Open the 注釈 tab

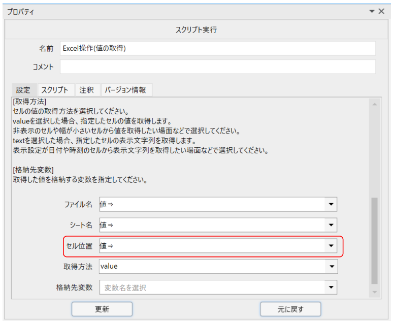88,90
